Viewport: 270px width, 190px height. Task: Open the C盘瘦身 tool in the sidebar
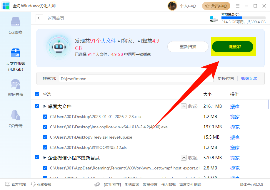point(15,25)
